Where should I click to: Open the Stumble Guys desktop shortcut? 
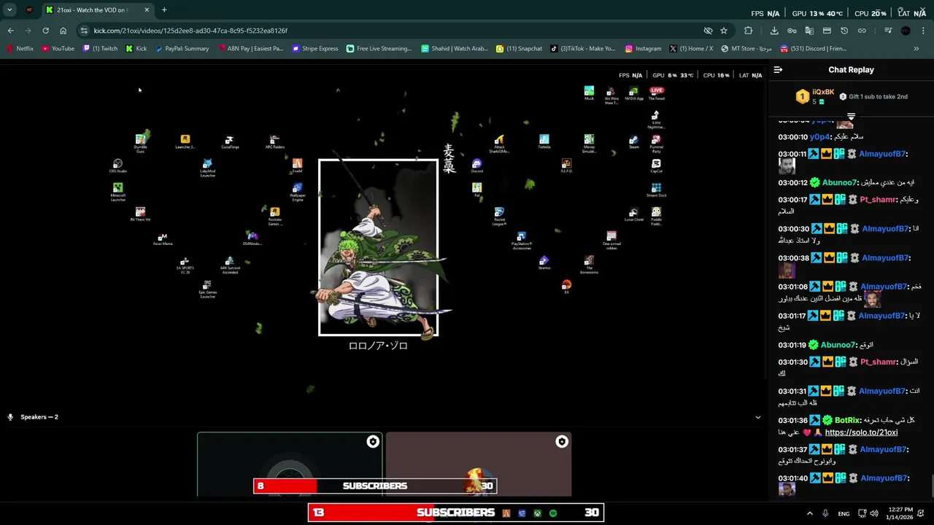pos(140,143)
